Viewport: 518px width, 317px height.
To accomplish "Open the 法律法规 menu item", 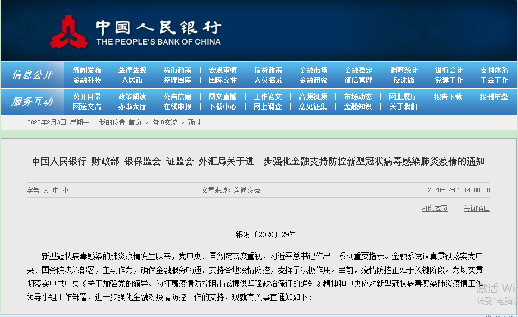I will (132, 70).
